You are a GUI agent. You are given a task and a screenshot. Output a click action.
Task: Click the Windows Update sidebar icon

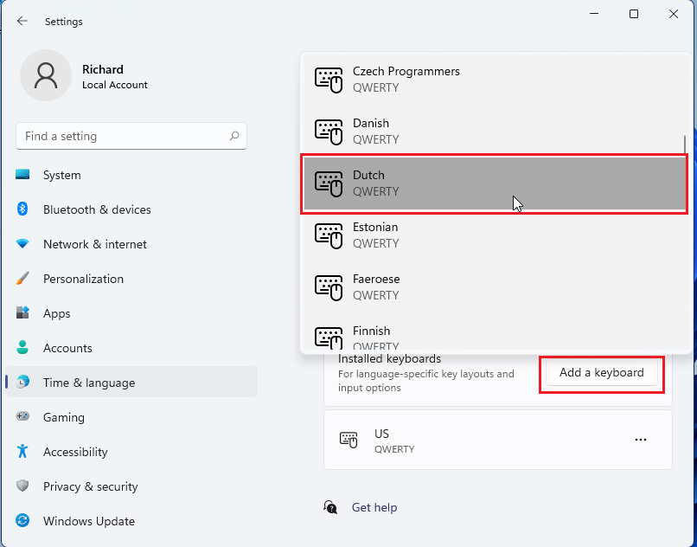23,521
